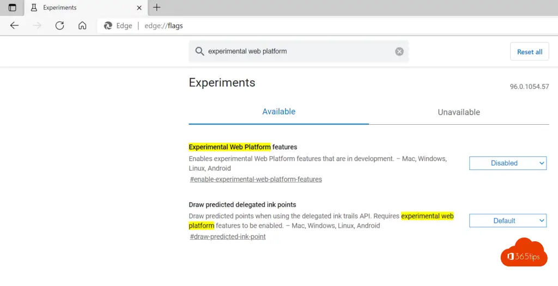Open a new tab with plus button

point(157,8)
